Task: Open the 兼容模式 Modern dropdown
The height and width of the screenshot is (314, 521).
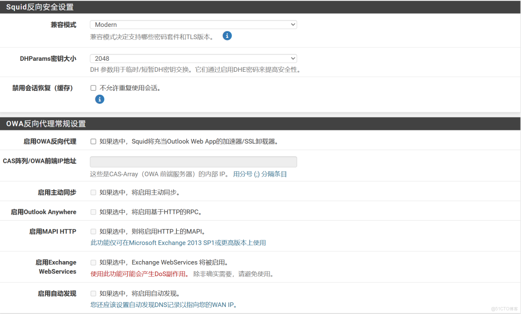Action: point(193,24)
